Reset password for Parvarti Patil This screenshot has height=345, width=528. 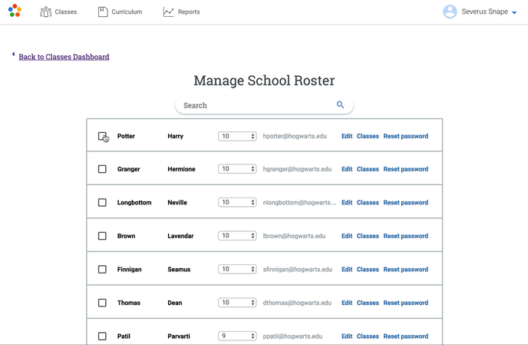click(406, 336)
